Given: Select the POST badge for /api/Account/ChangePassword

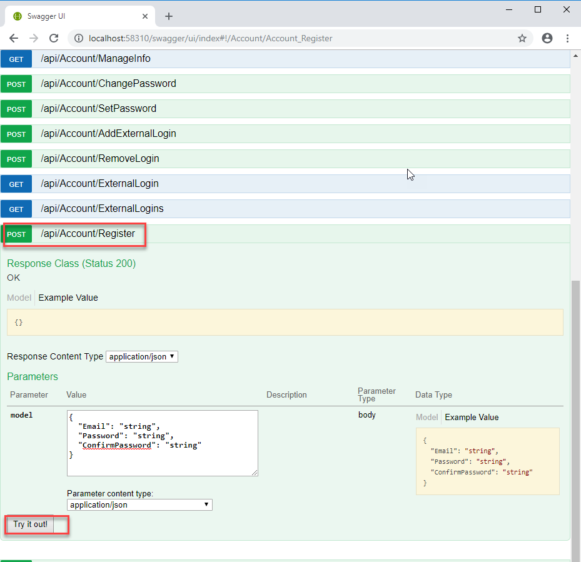Looking at the screenshot, I should tap(16, 83).
